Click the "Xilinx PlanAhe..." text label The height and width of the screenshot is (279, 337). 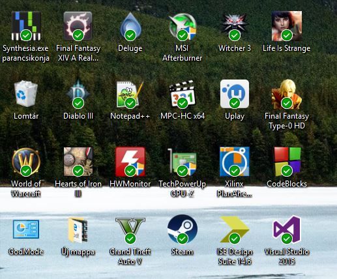coord(235,188)
